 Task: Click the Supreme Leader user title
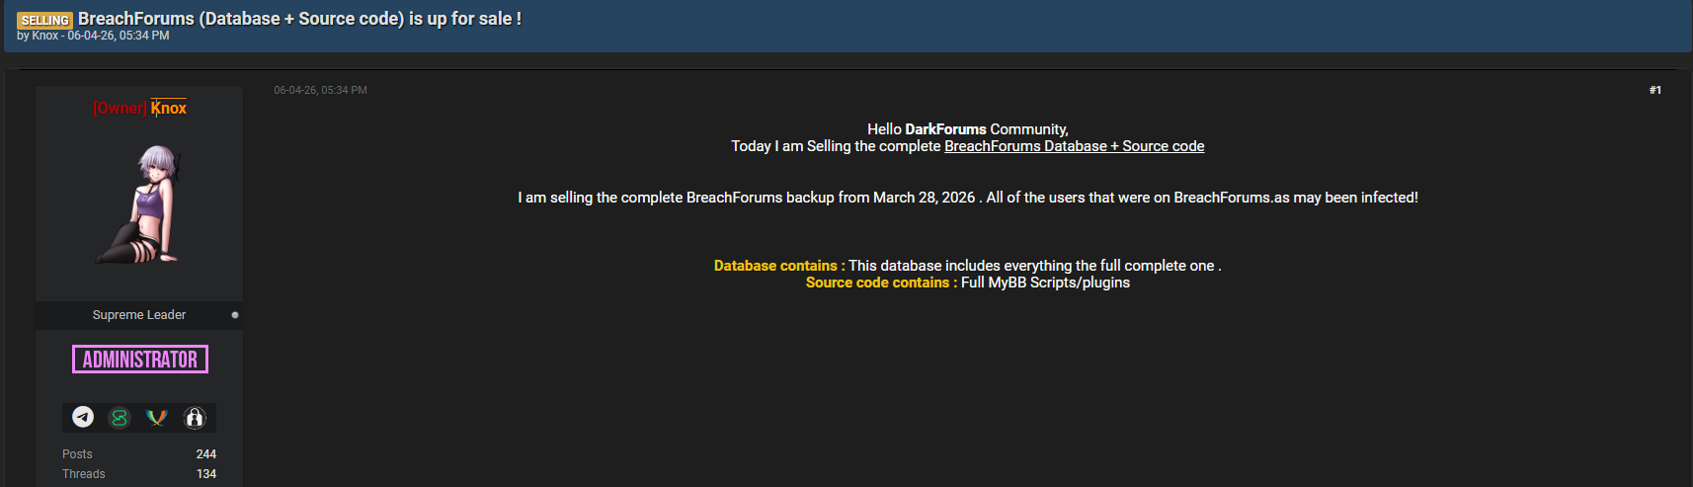click(139, 315)
